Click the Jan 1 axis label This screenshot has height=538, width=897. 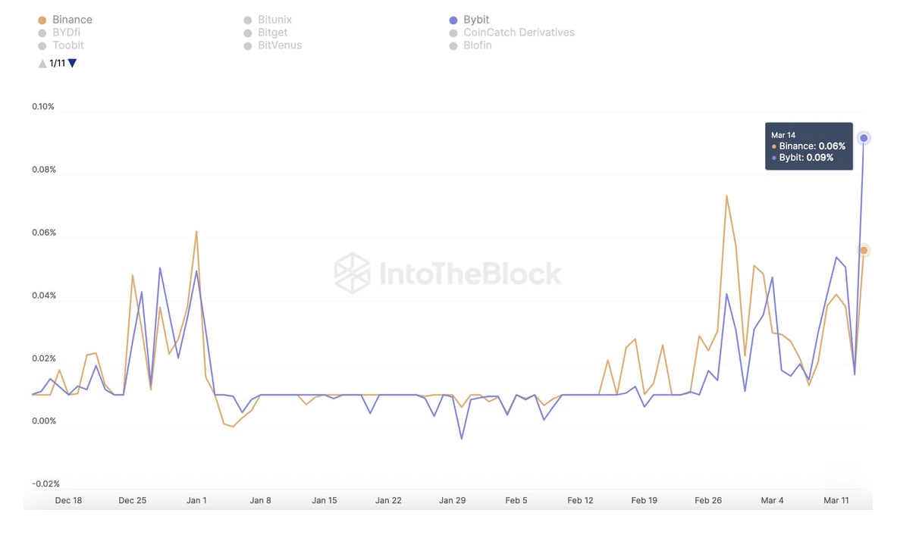point(196,500)
